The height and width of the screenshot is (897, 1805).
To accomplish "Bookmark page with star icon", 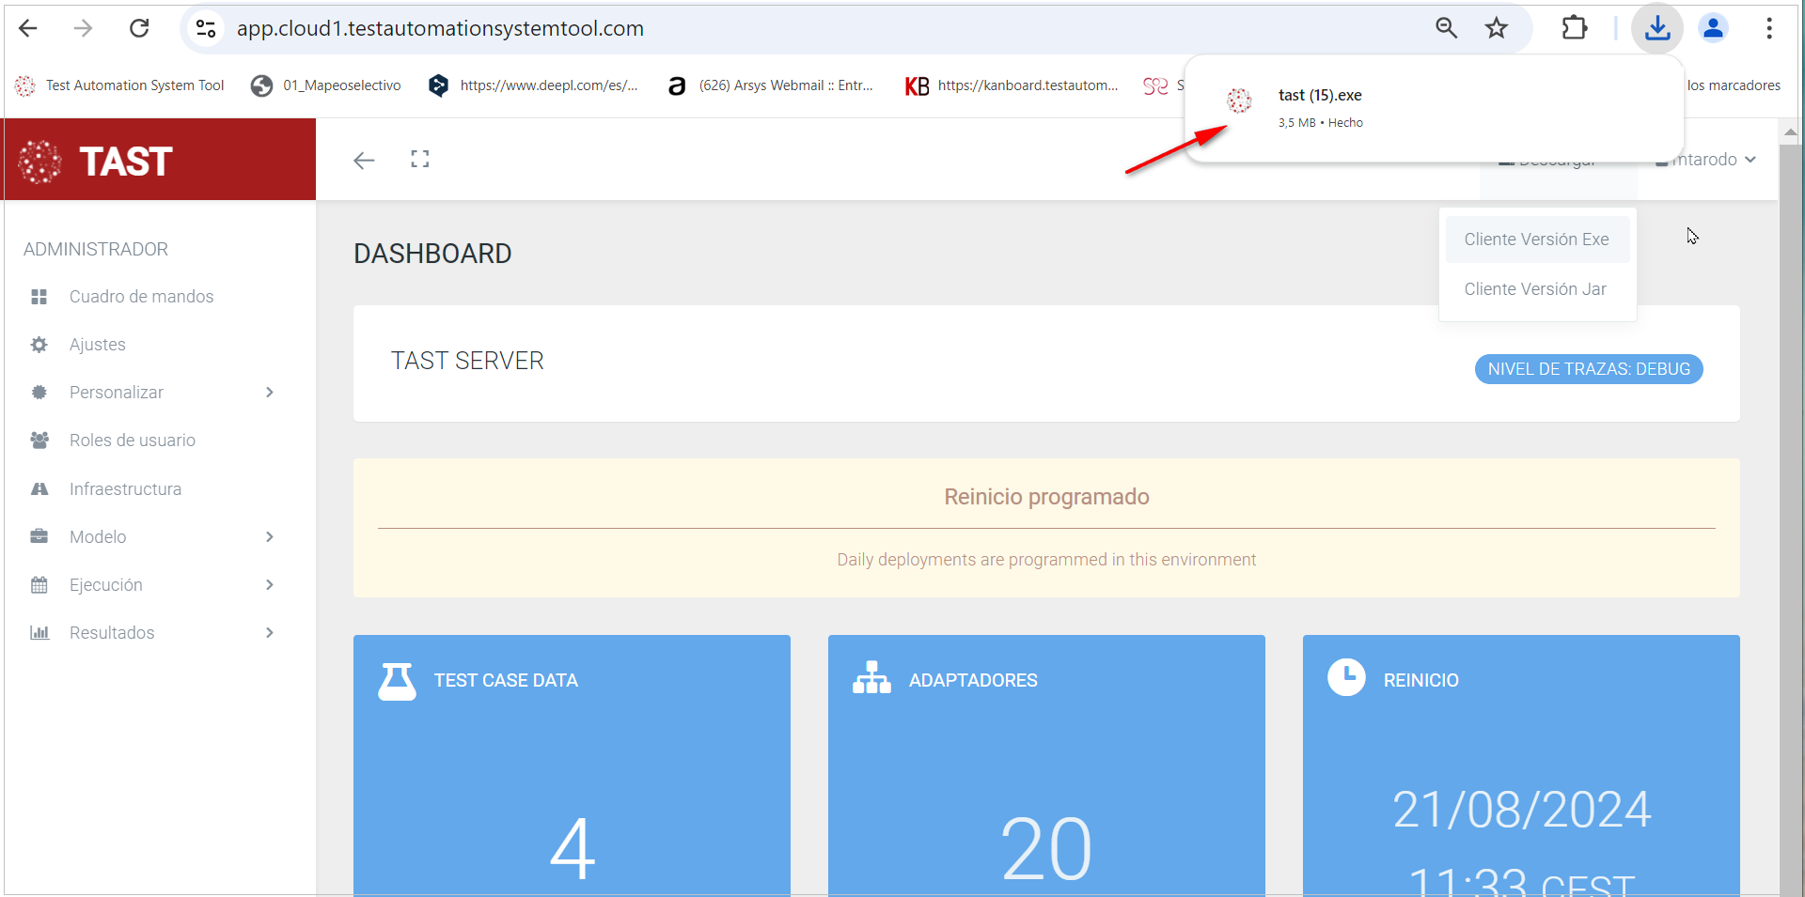I will coord(1496,28).
